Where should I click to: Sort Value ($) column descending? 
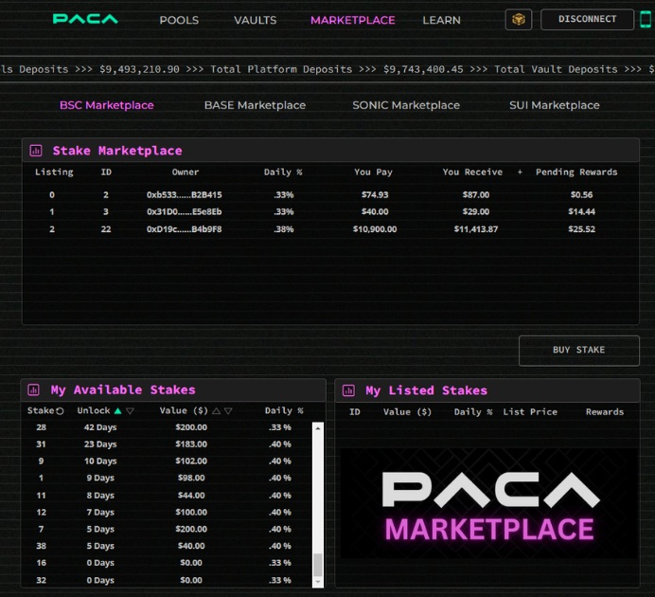(228, 411)
